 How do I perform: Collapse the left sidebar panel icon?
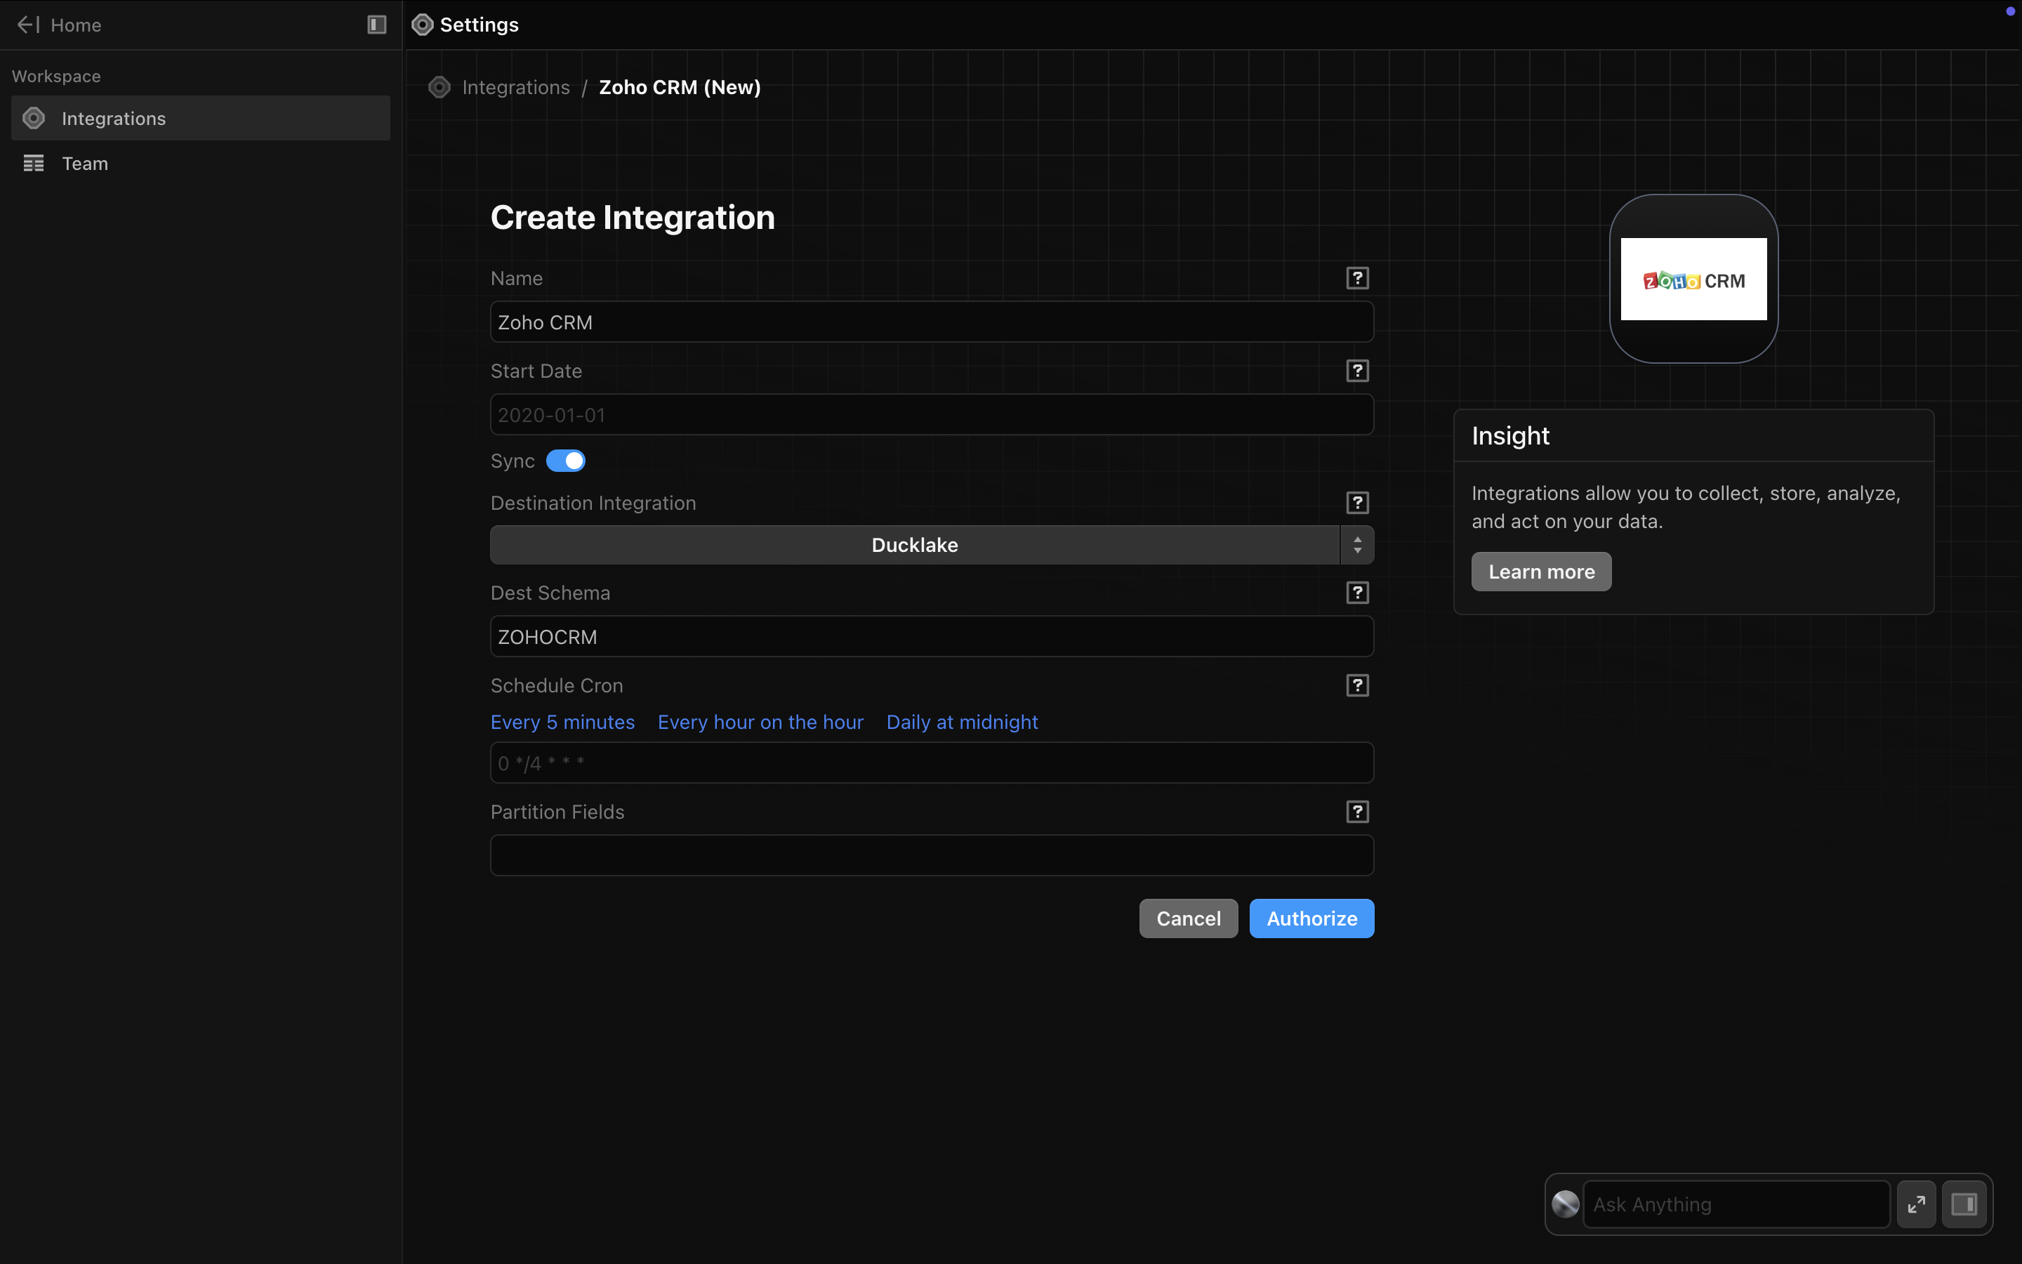pos(377,25)
